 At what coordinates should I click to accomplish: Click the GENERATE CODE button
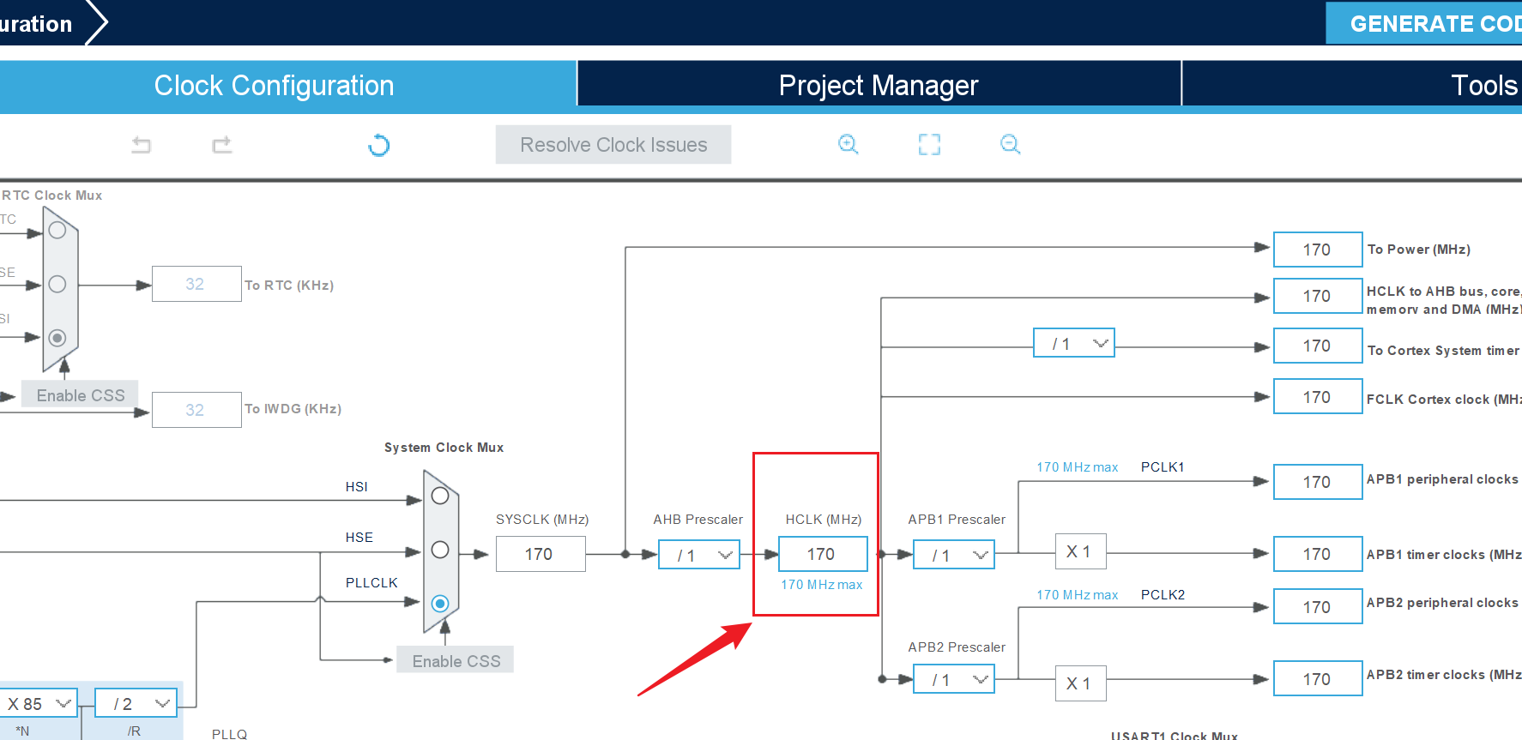[x=1424, y=23]
